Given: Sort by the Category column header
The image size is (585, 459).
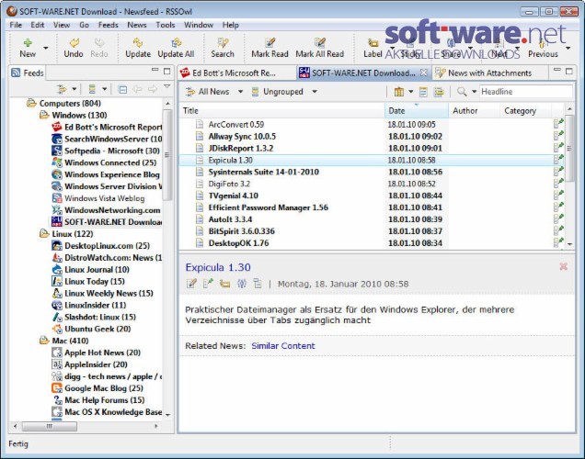Looking at the screenshot, I should coord(525,110).
